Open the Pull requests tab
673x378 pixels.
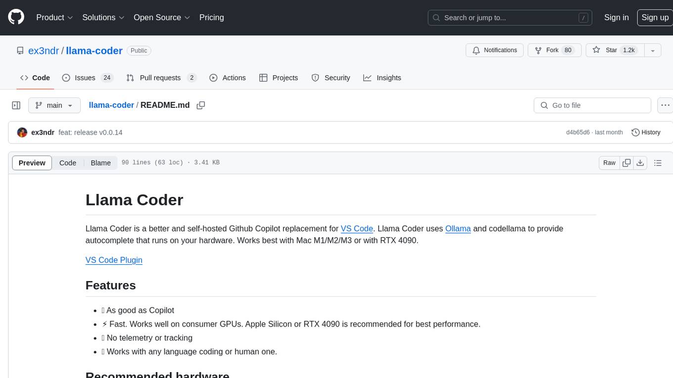[161, 78]
